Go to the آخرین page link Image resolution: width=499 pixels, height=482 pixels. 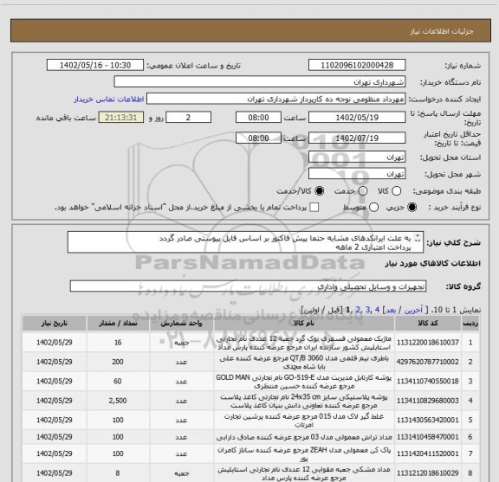[x=413, y=310]
